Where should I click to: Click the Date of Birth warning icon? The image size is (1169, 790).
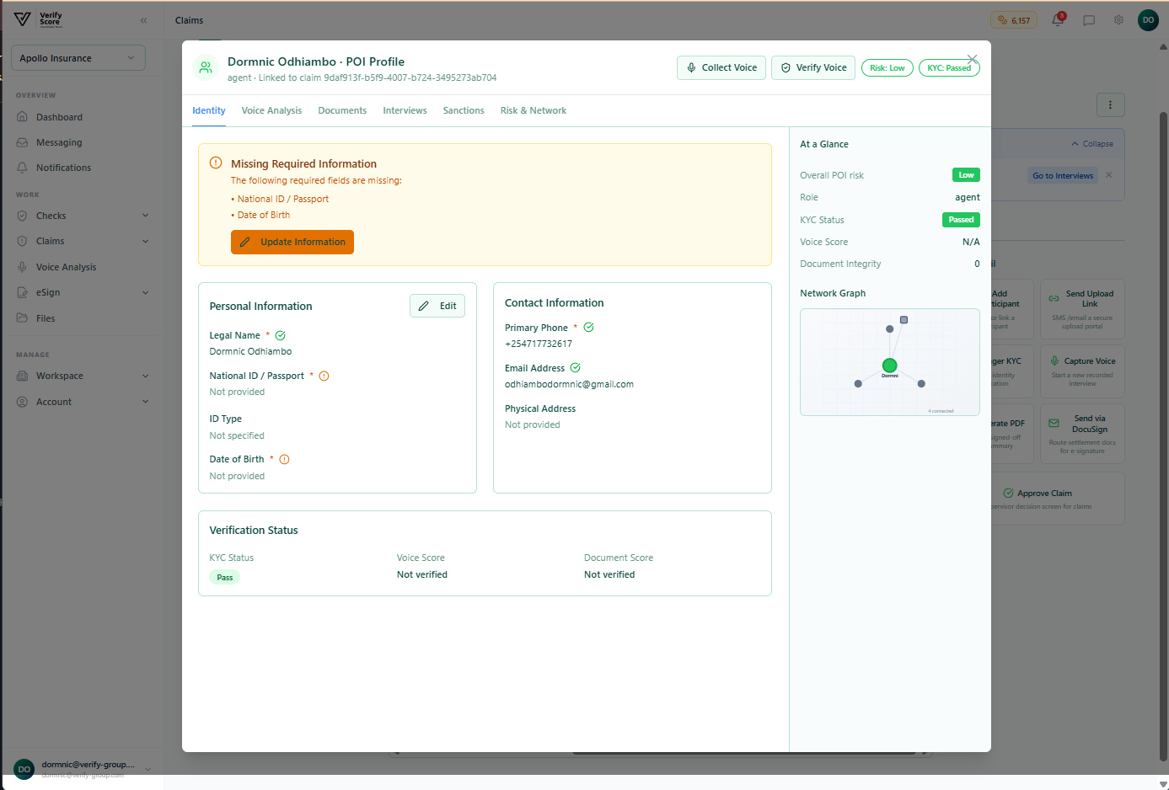[284, 459]
